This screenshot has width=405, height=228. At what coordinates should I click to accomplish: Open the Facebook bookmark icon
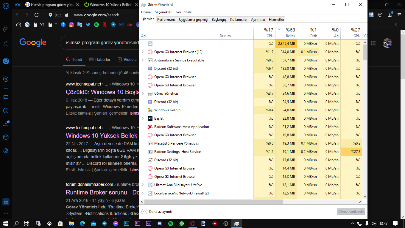click(63, 25)
